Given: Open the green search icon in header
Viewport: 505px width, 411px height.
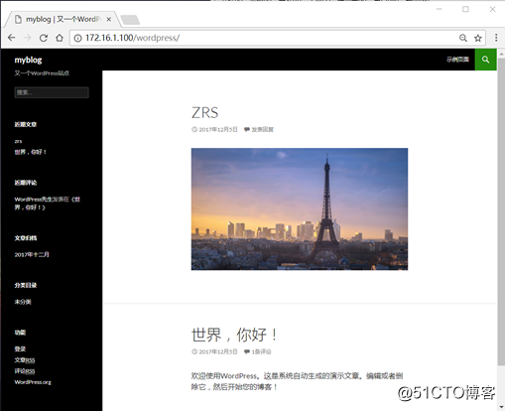Looking at the screenshot, I should 485,60.
